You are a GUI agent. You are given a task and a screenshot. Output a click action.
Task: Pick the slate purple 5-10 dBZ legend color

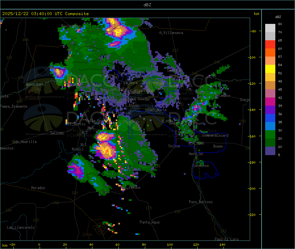(x=270, y=151)
